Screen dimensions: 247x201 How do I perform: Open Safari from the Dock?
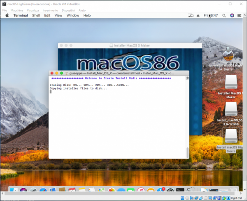tap(43, 189)
